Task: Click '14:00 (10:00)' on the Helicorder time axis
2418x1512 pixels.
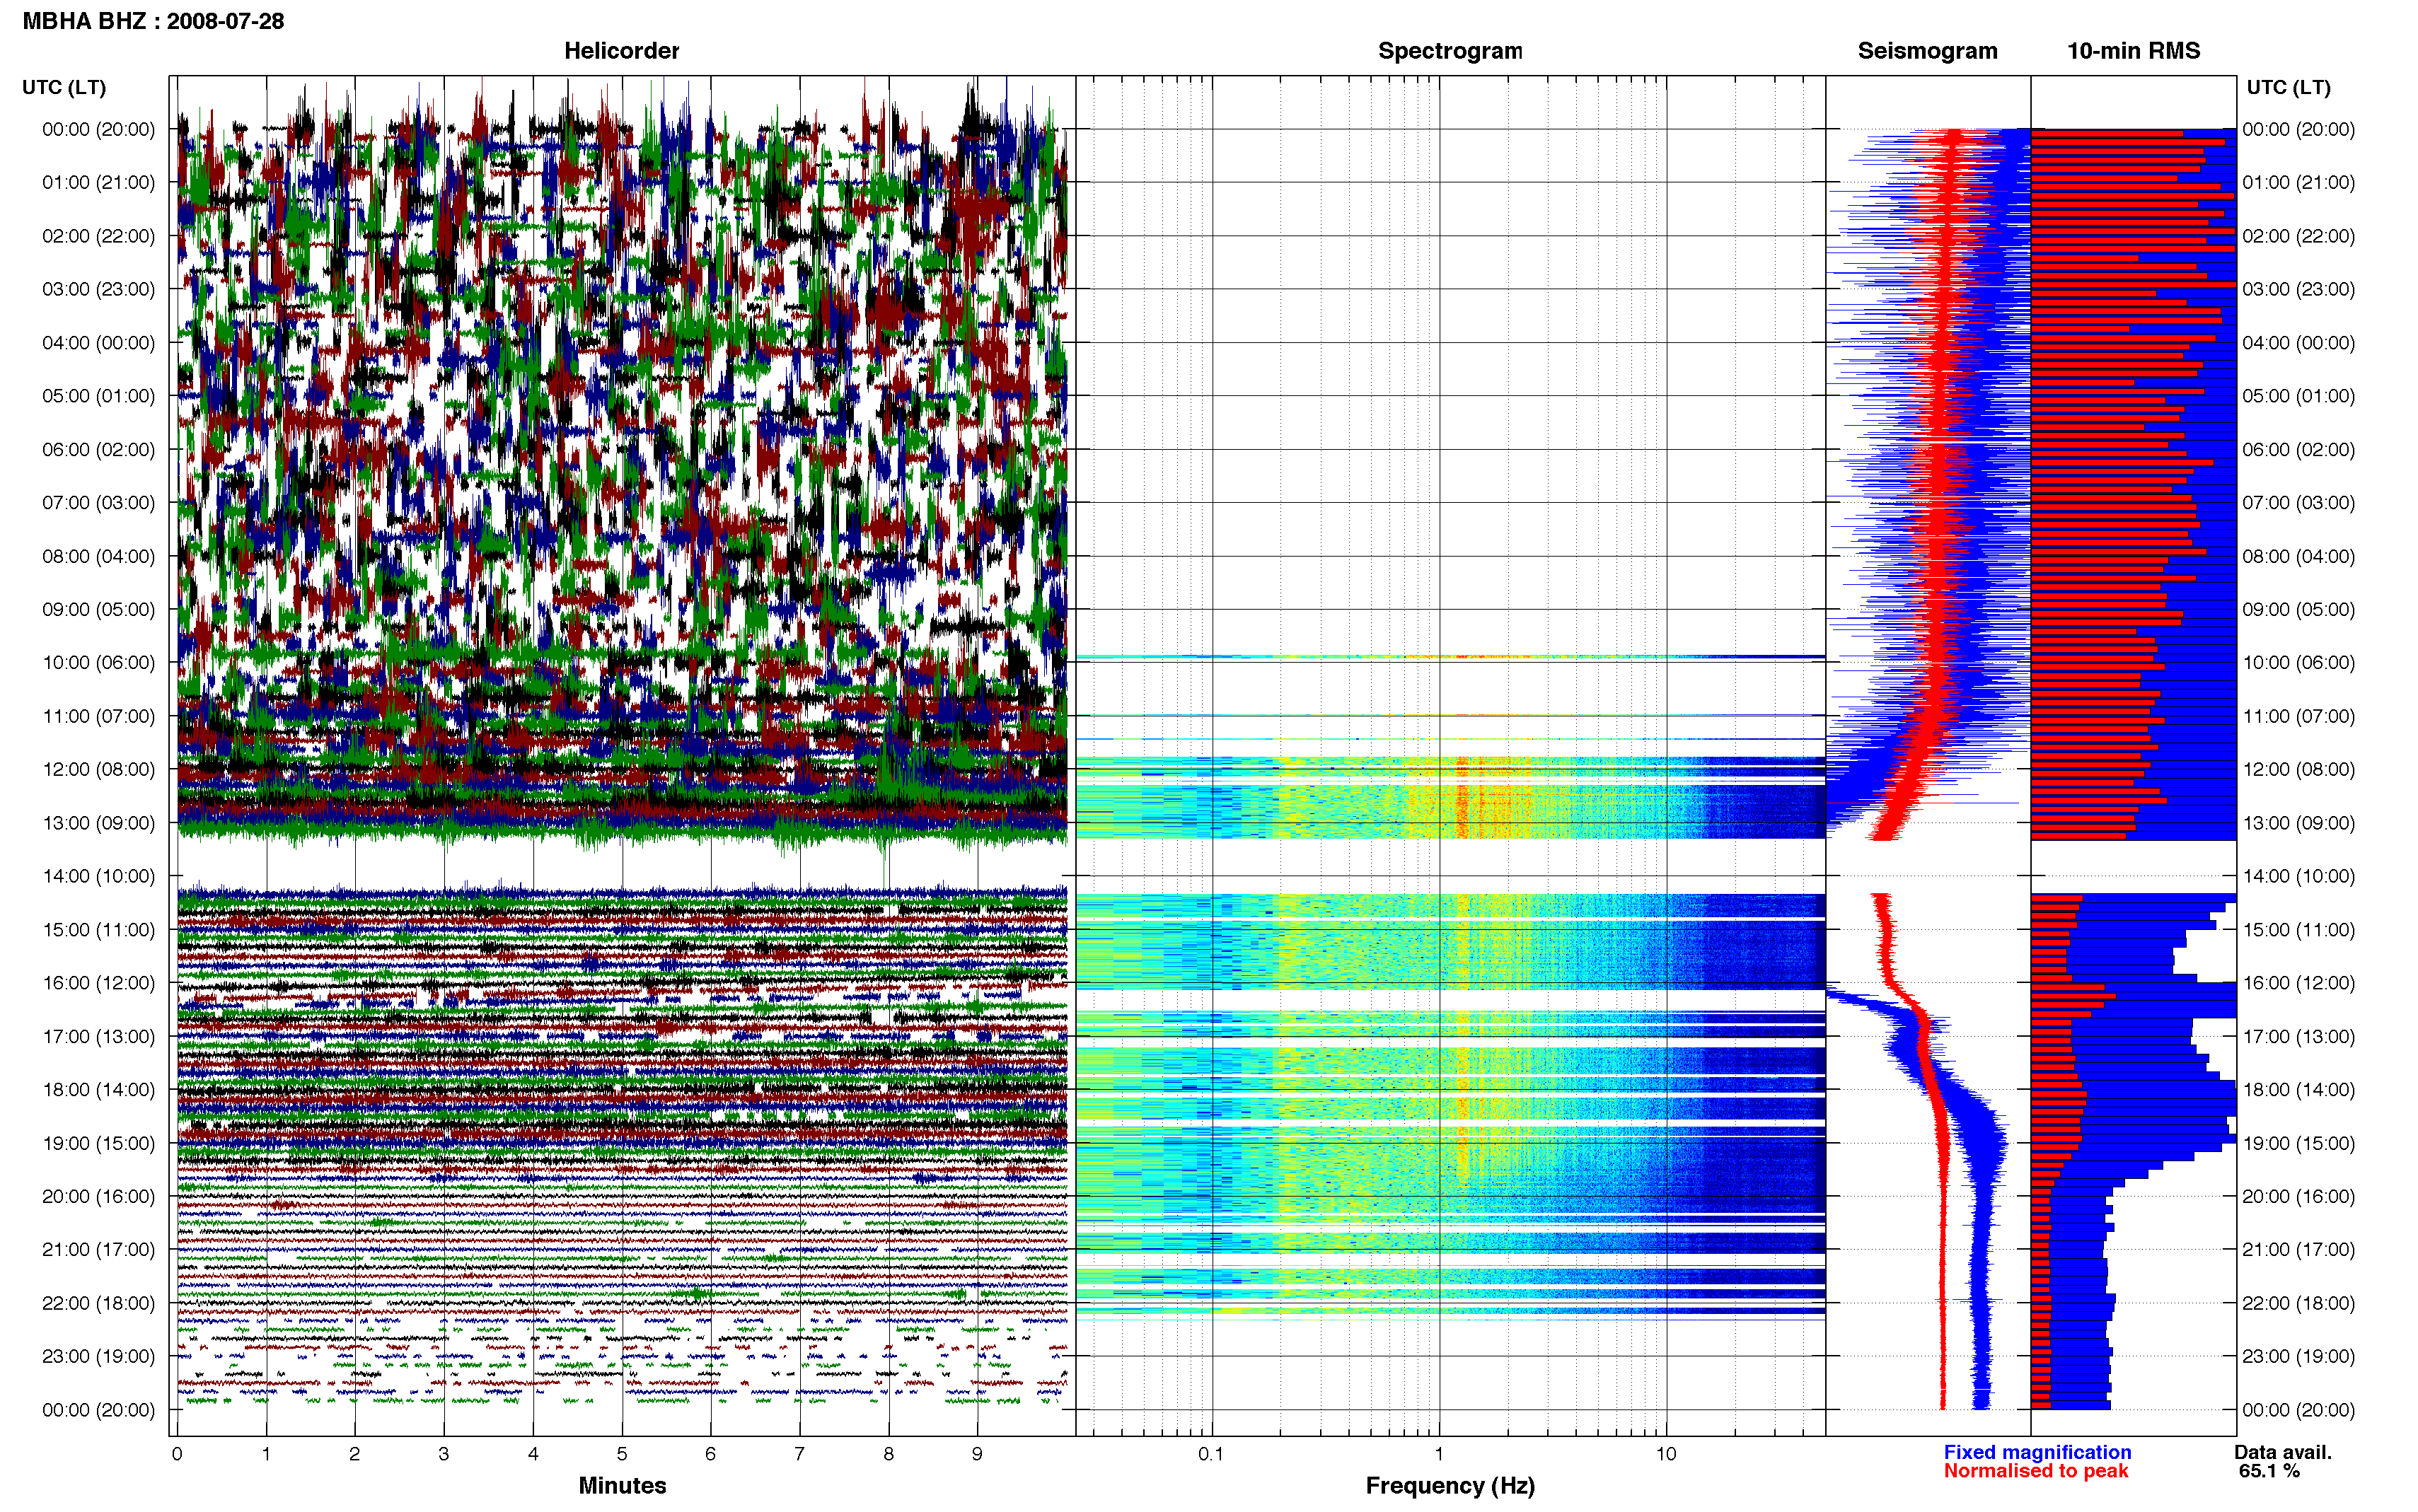Action: click(99, 876)
